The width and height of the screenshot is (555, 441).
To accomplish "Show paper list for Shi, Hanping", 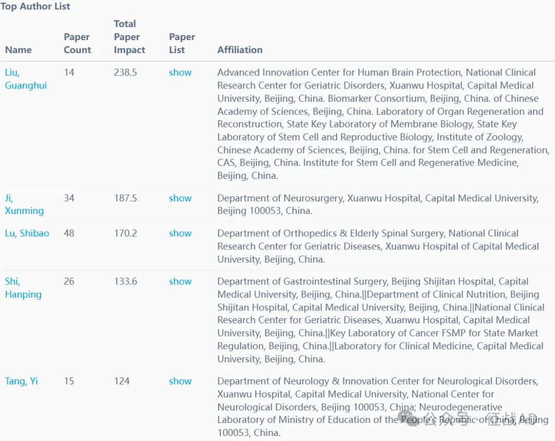I will click(180, 281).
